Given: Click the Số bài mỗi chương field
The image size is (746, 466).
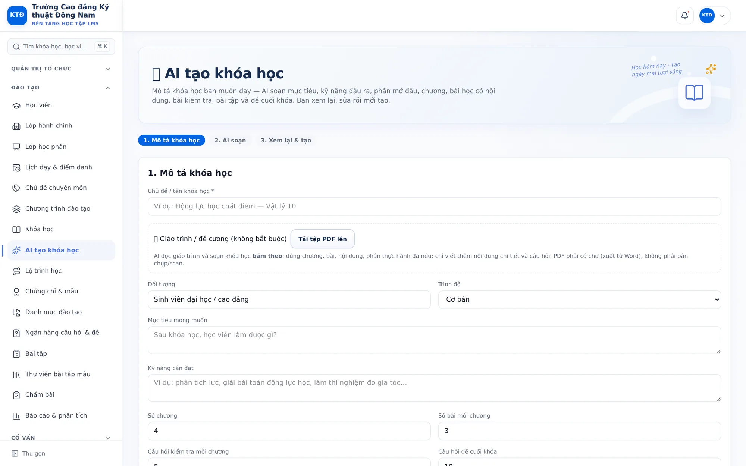Looking at the screenshot, I should (579, 431).
